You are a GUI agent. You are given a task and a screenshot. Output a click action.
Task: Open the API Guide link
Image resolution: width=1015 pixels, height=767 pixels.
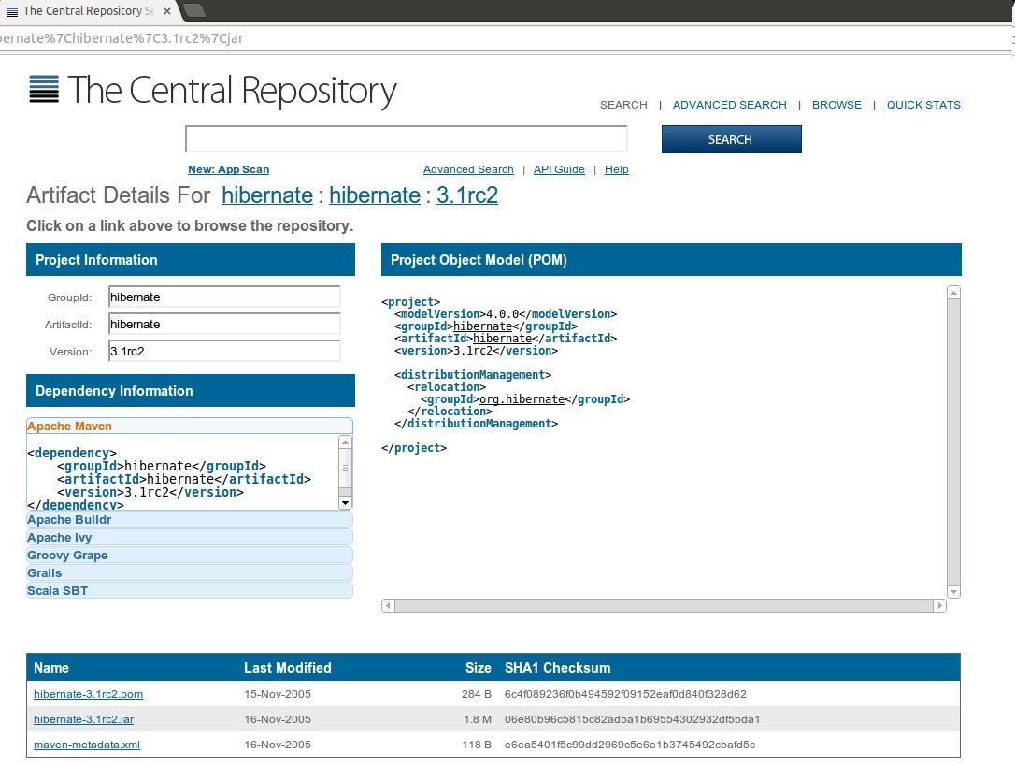click(559, 169)
